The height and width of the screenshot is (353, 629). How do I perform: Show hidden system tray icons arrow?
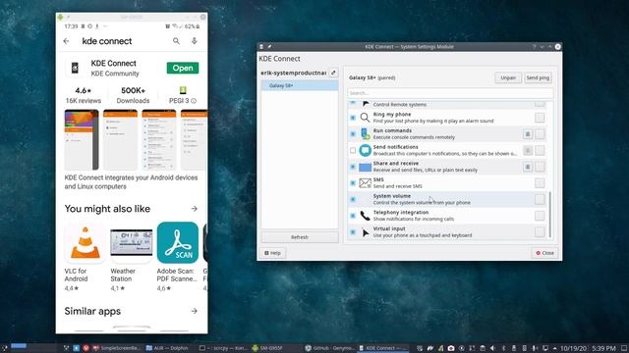(x=554, y=348)
